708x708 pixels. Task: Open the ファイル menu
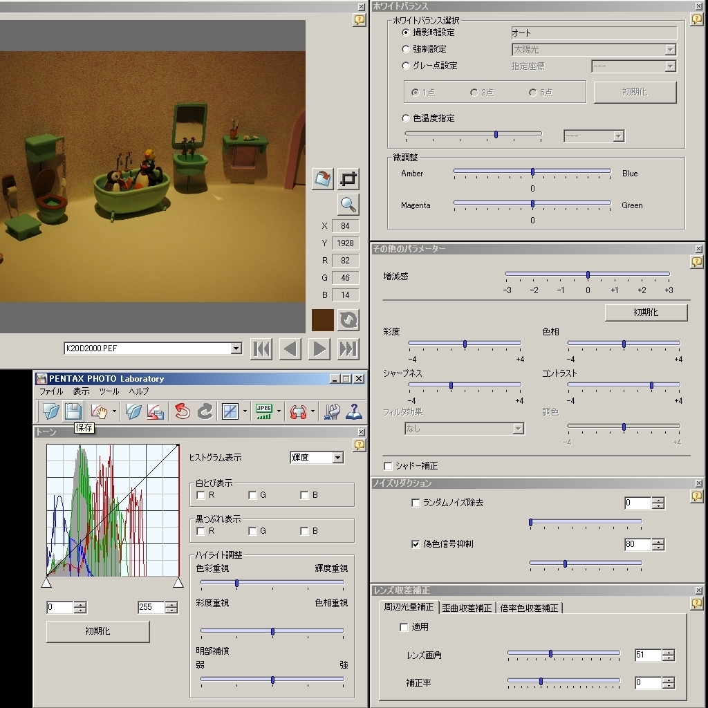pyautogui.click(x=51, y=391)
